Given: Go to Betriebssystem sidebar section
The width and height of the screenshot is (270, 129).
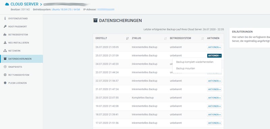Looking at the screenshot, I should point(21,35).
